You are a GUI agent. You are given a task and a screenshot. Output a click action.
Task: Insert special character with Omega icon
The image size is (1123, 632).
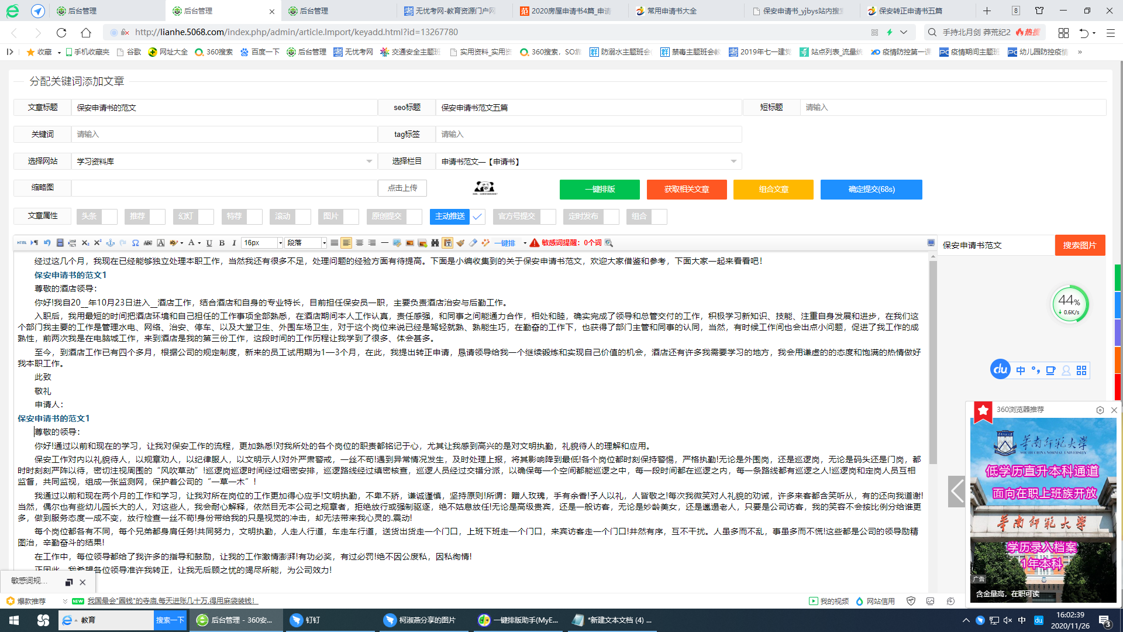(135, 243)
